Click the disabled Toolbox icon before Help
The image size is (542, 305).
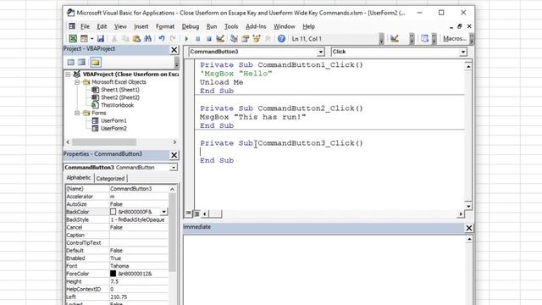(268, 39)
